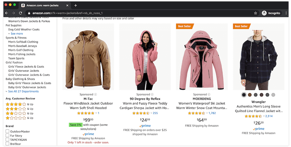Open Warm and Fuzzy Fleece Teddy title link
The image size is (291, 147).
[x=144, y=106]
